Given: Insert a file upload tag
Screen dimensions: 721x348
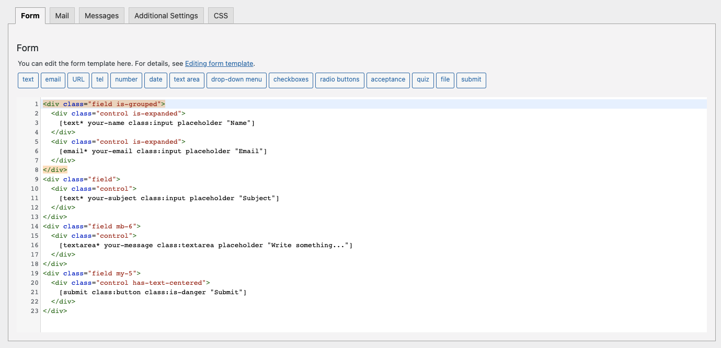Looking at the screenshot, I should click(x=445, y=80).
